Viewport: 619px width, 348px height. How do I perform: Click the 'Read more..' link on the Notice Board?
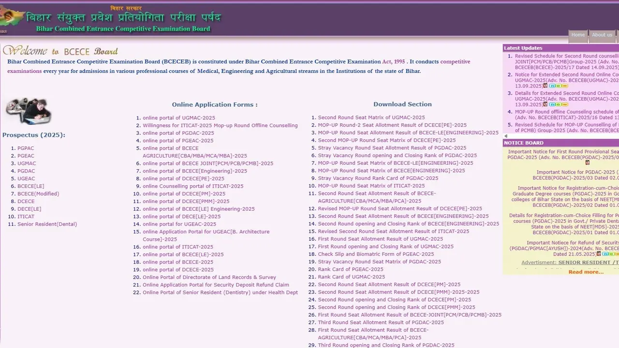586,272
